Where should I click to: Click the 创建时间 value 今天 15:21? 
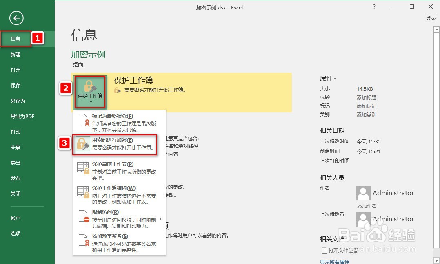tap(369, 152)
